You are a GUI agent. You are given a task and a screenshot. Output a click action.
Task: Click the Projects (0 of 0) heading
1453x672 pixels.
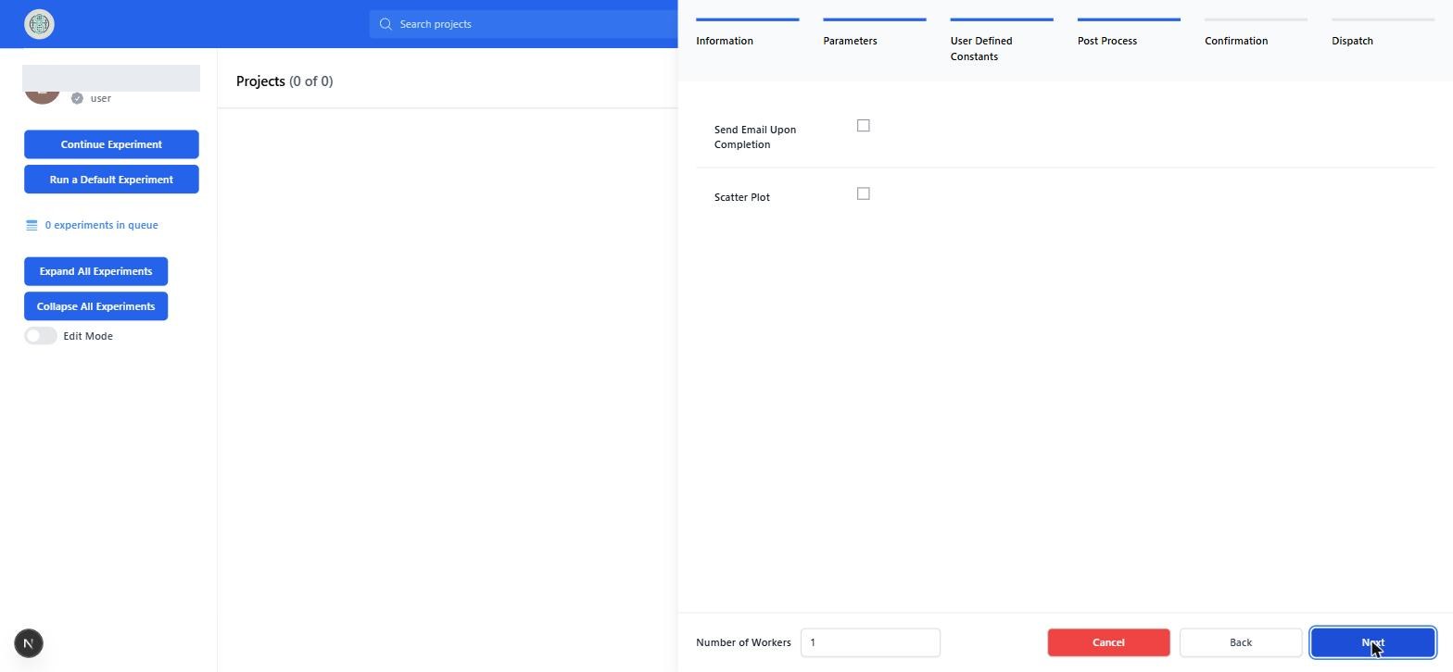coord(284,81)
